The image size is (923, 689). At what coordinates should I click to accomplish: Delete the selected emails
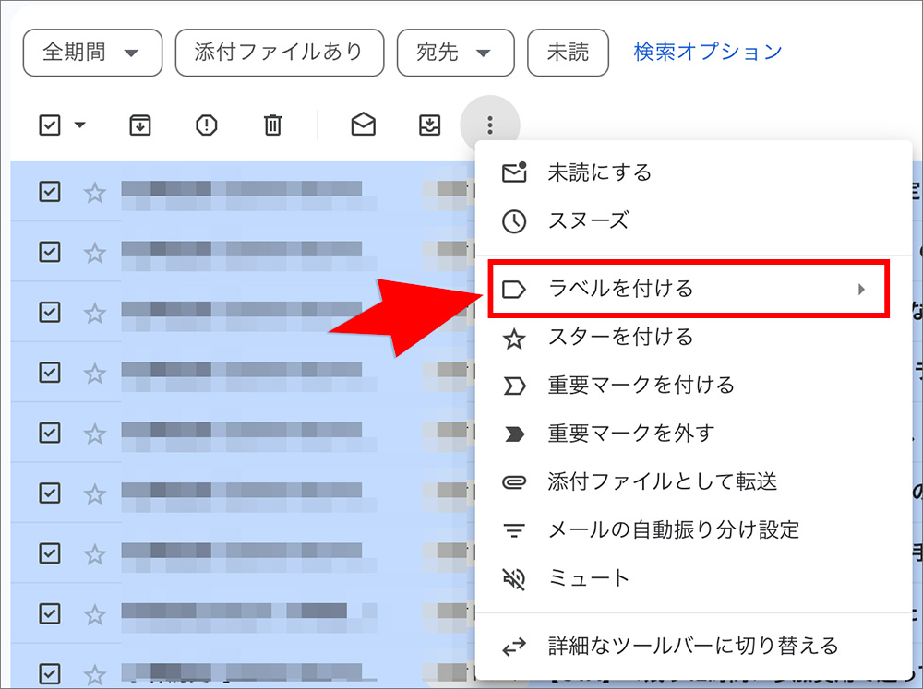coord(270,125)
